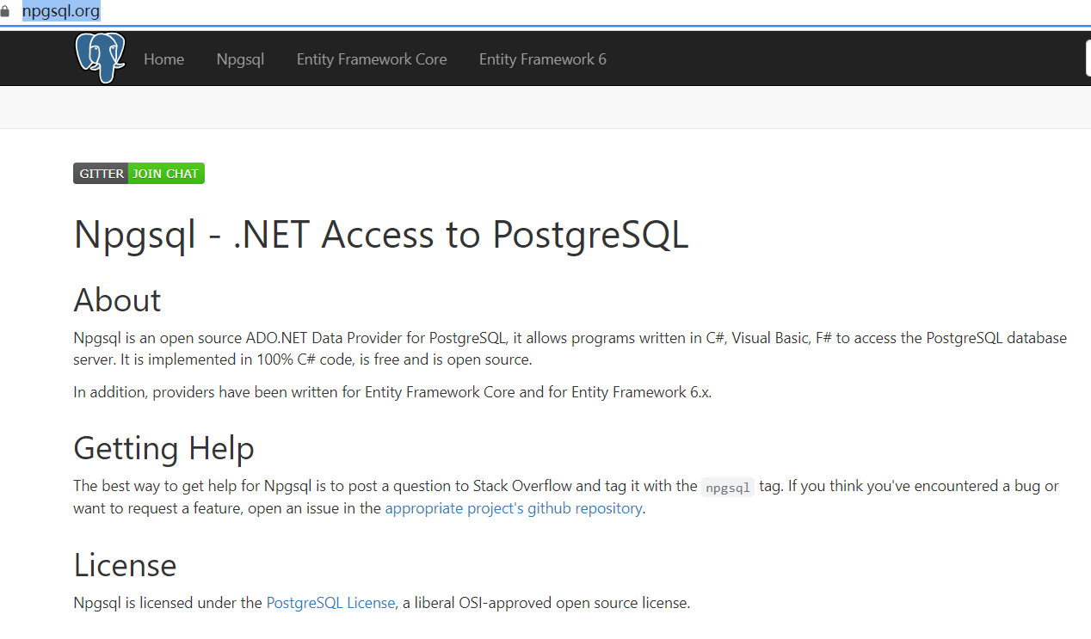Viewport: 1091px width, 639px height.
Task: Click the npgsql.org address bar text
Action: click(61, 12)
